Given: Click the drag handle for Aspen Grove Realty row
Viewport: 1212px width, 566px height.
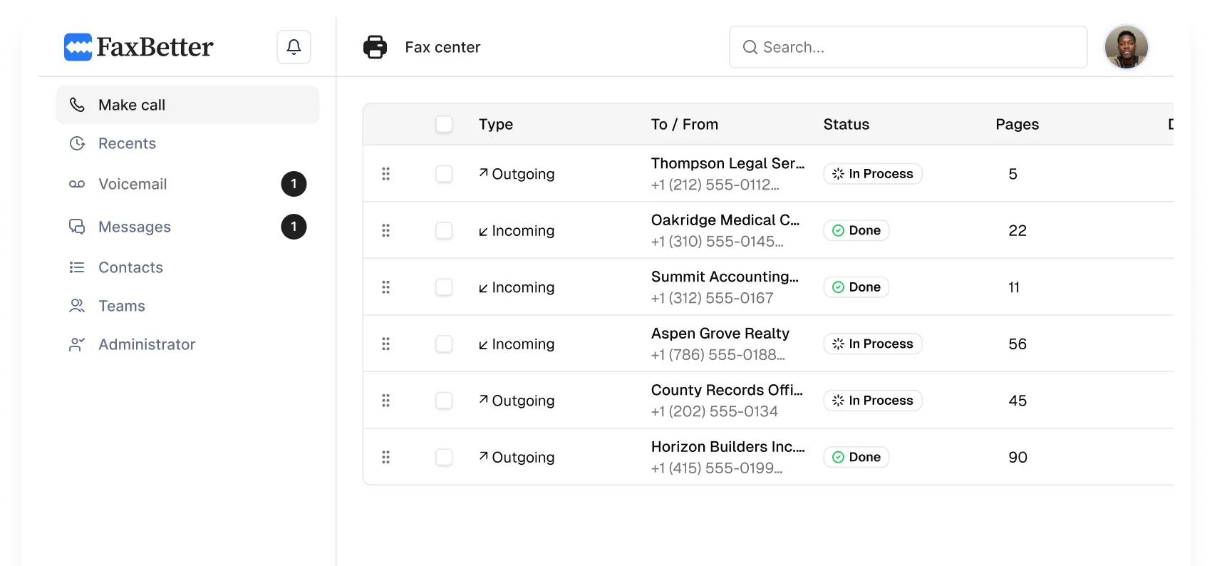Looking at the screenshot, I should click(x=385, y=344).
